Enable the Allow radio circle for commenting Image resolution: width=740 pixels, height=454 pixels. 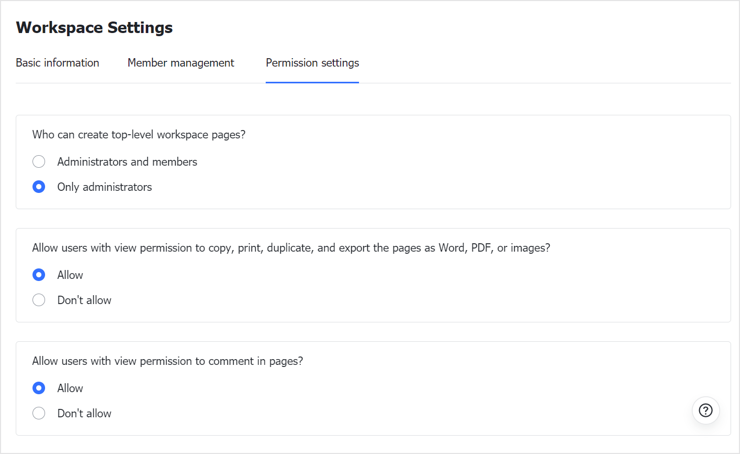point(39,388)
